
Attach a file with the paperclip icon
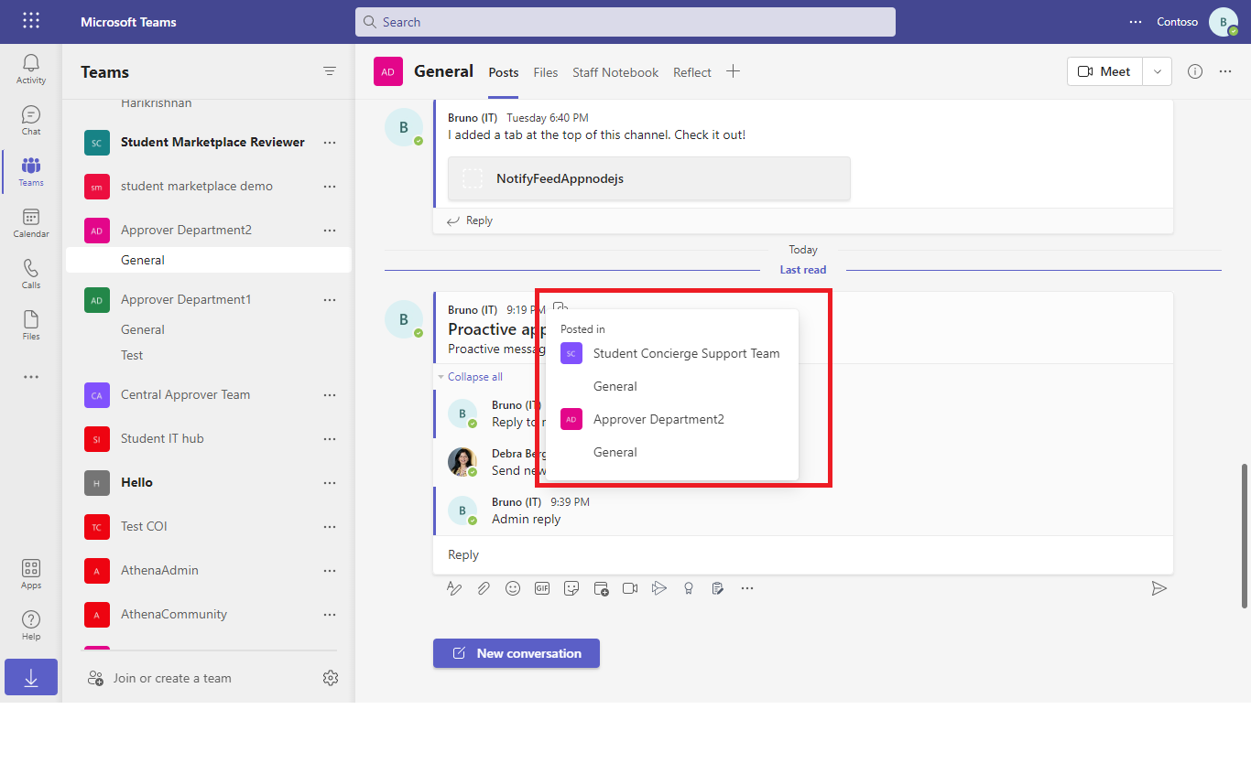(484, 588)
